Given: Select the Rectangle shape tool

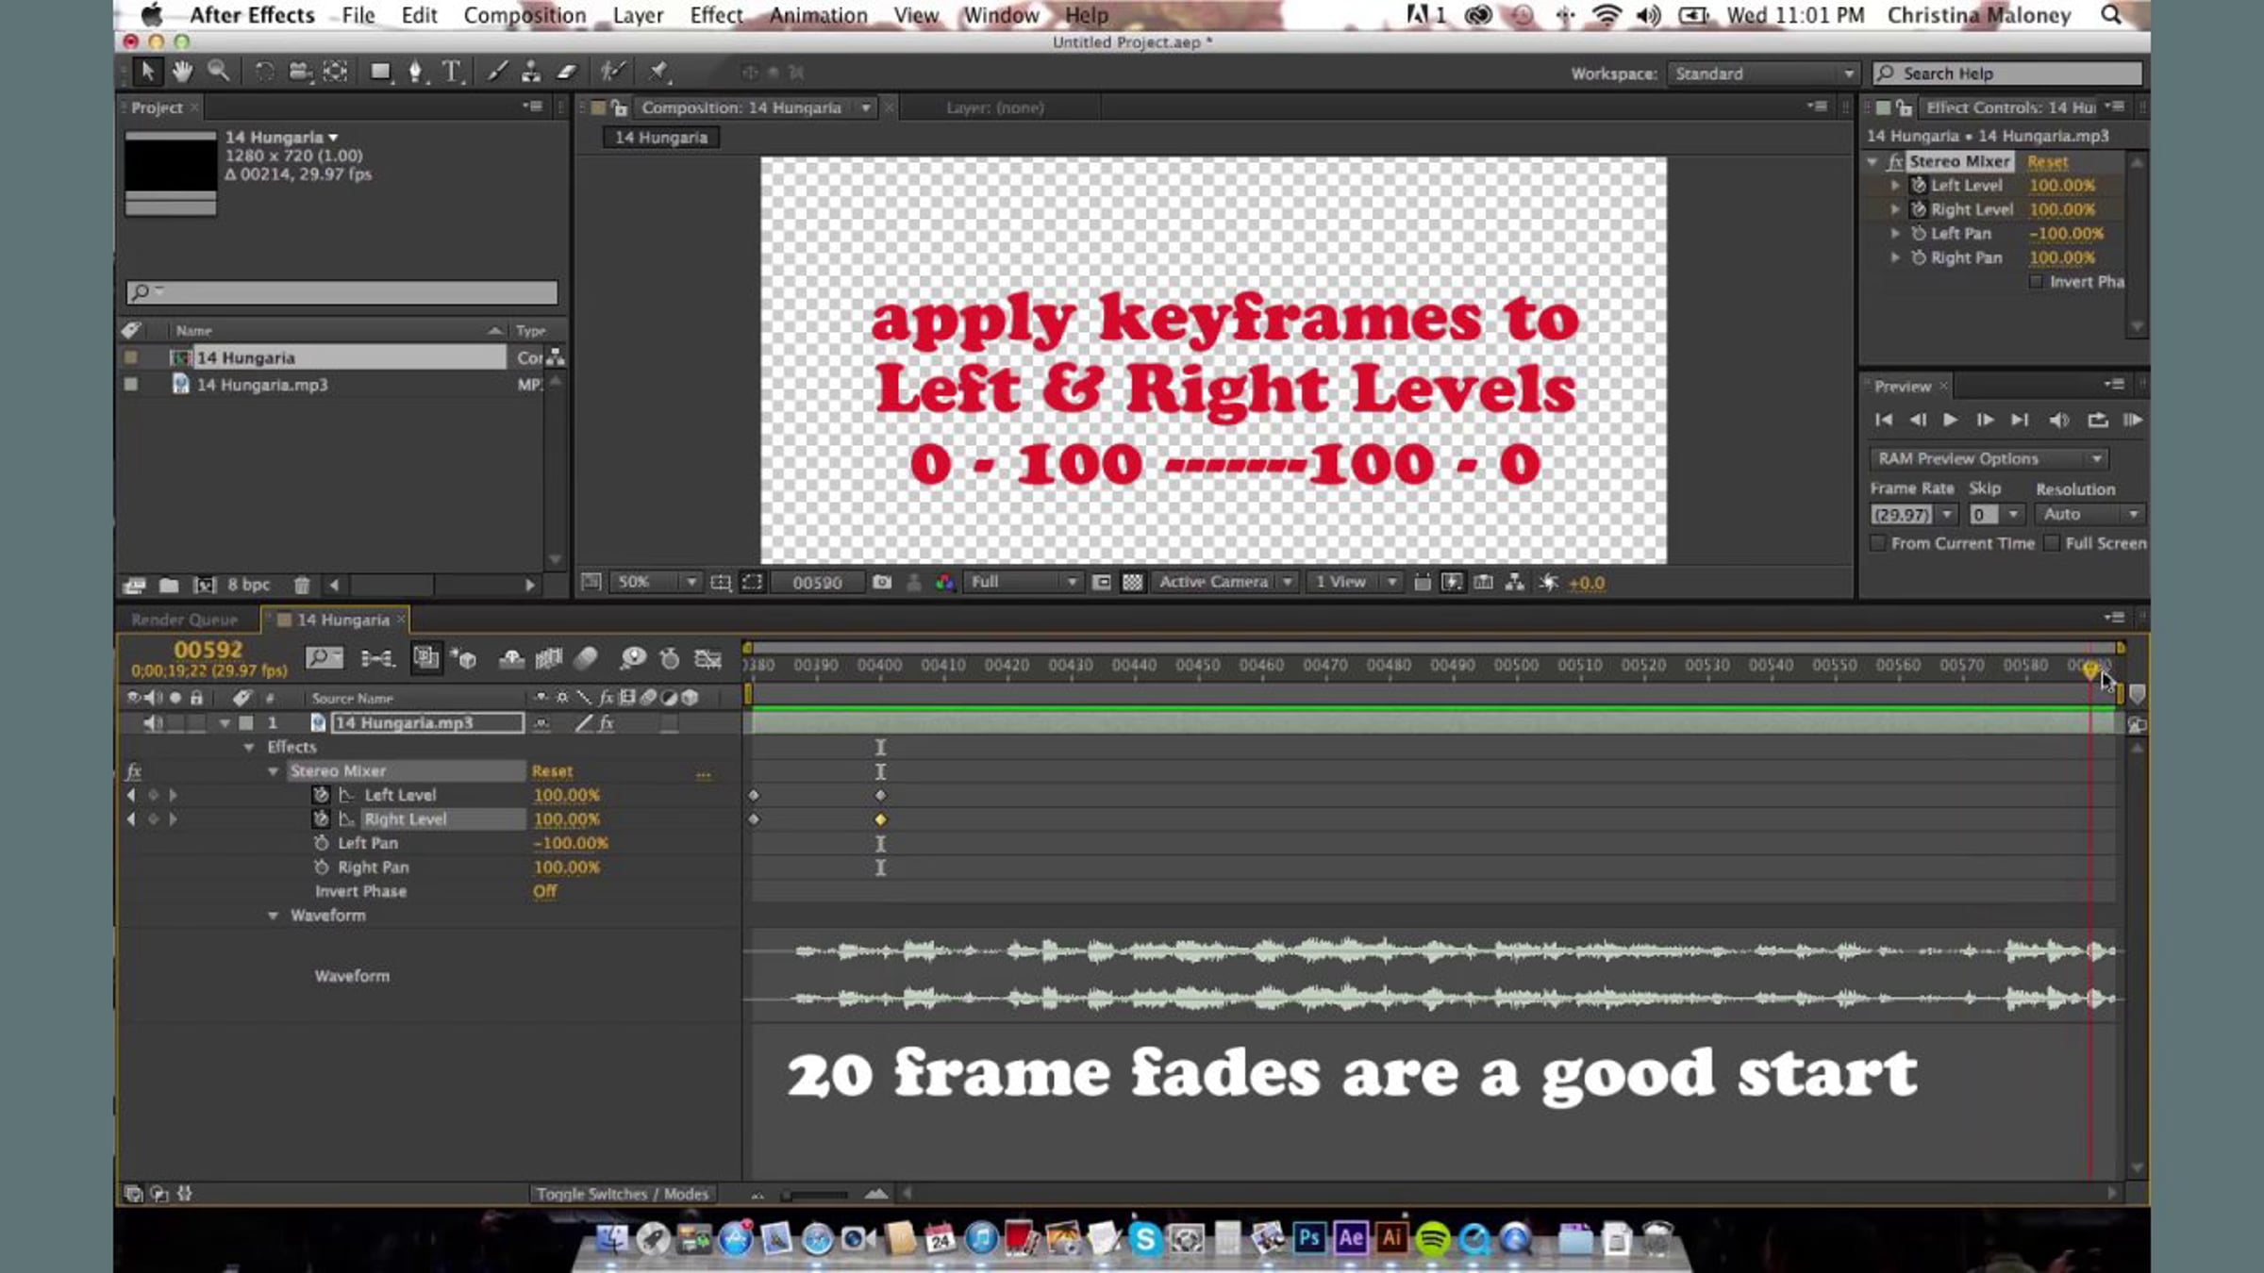Looking at the screenshot, I should 379,72.
